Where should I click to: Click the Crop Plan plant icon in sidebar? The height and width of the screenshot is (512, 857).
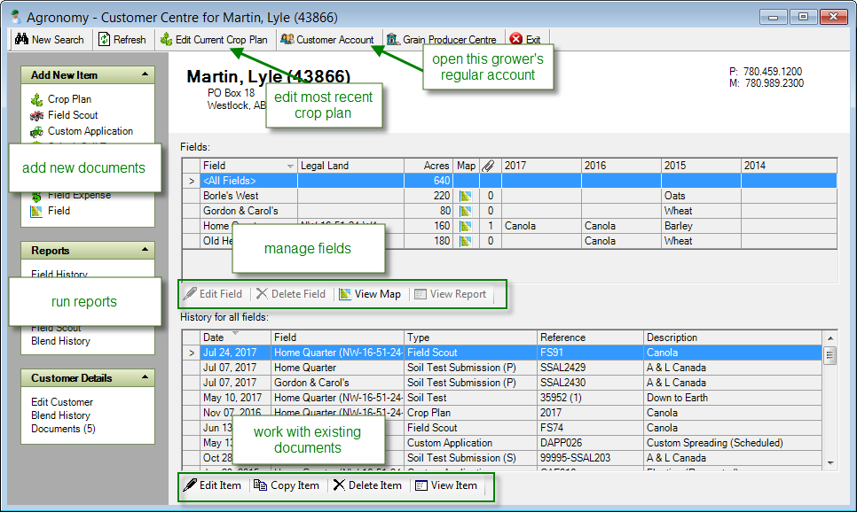coord(36,99)
